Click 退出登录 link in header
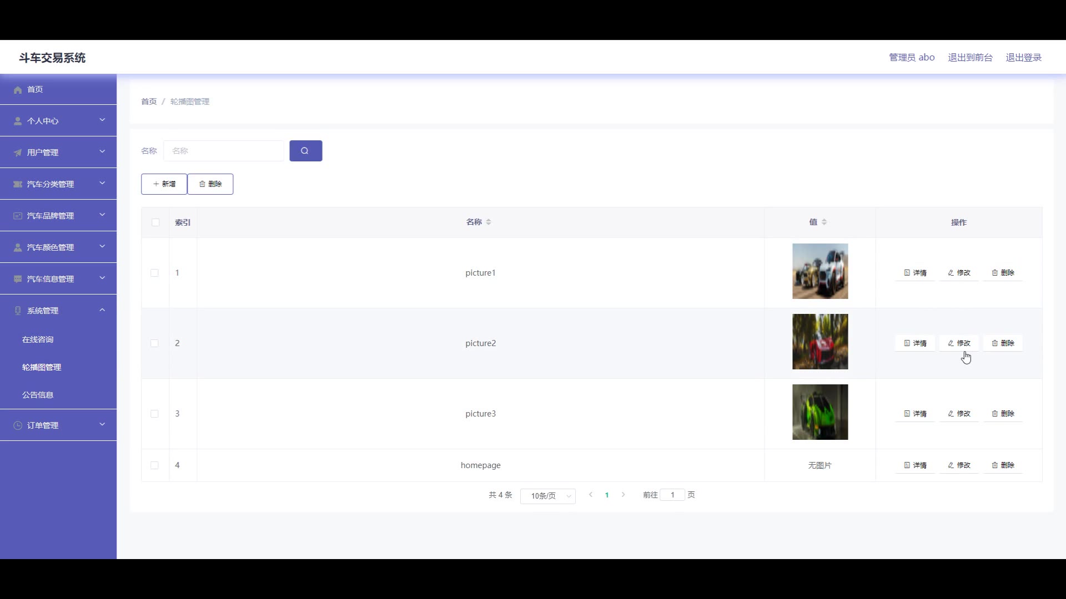Viewport: 1066px width, 599px height. [1023, 58]
